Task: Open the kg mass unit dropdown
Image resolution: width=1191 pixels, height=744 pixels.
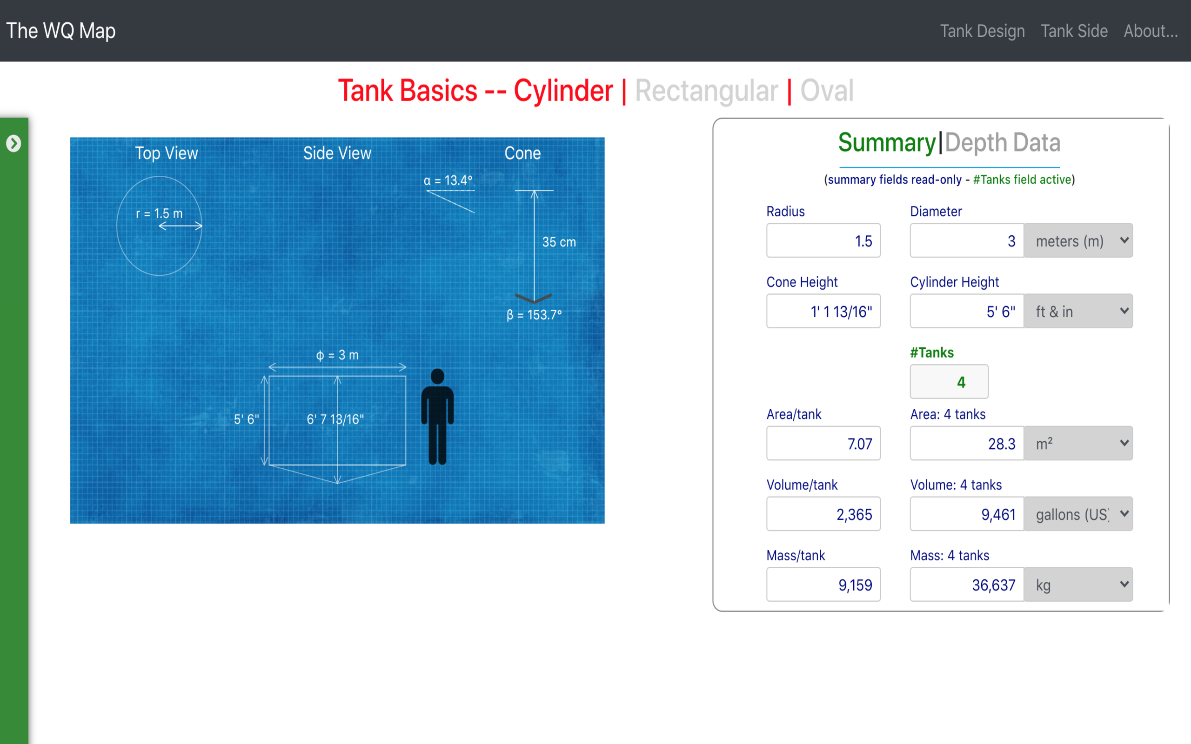Action: [1078, 585]
